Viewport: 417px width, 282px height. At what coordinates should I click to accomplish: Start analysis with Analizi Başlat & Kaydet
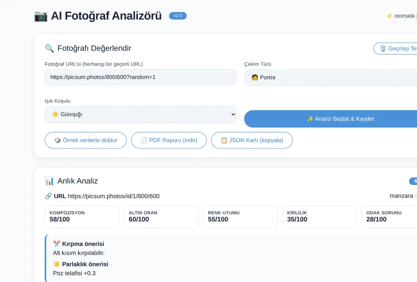[330, 119]
